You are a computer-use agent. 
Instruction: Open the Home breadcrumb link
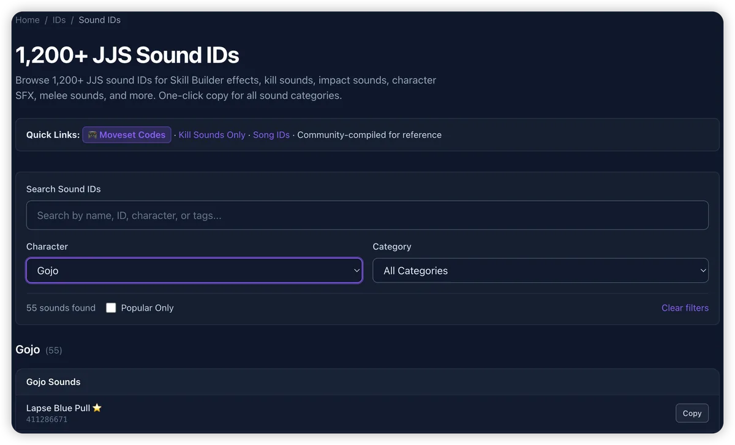click(28, 20)
